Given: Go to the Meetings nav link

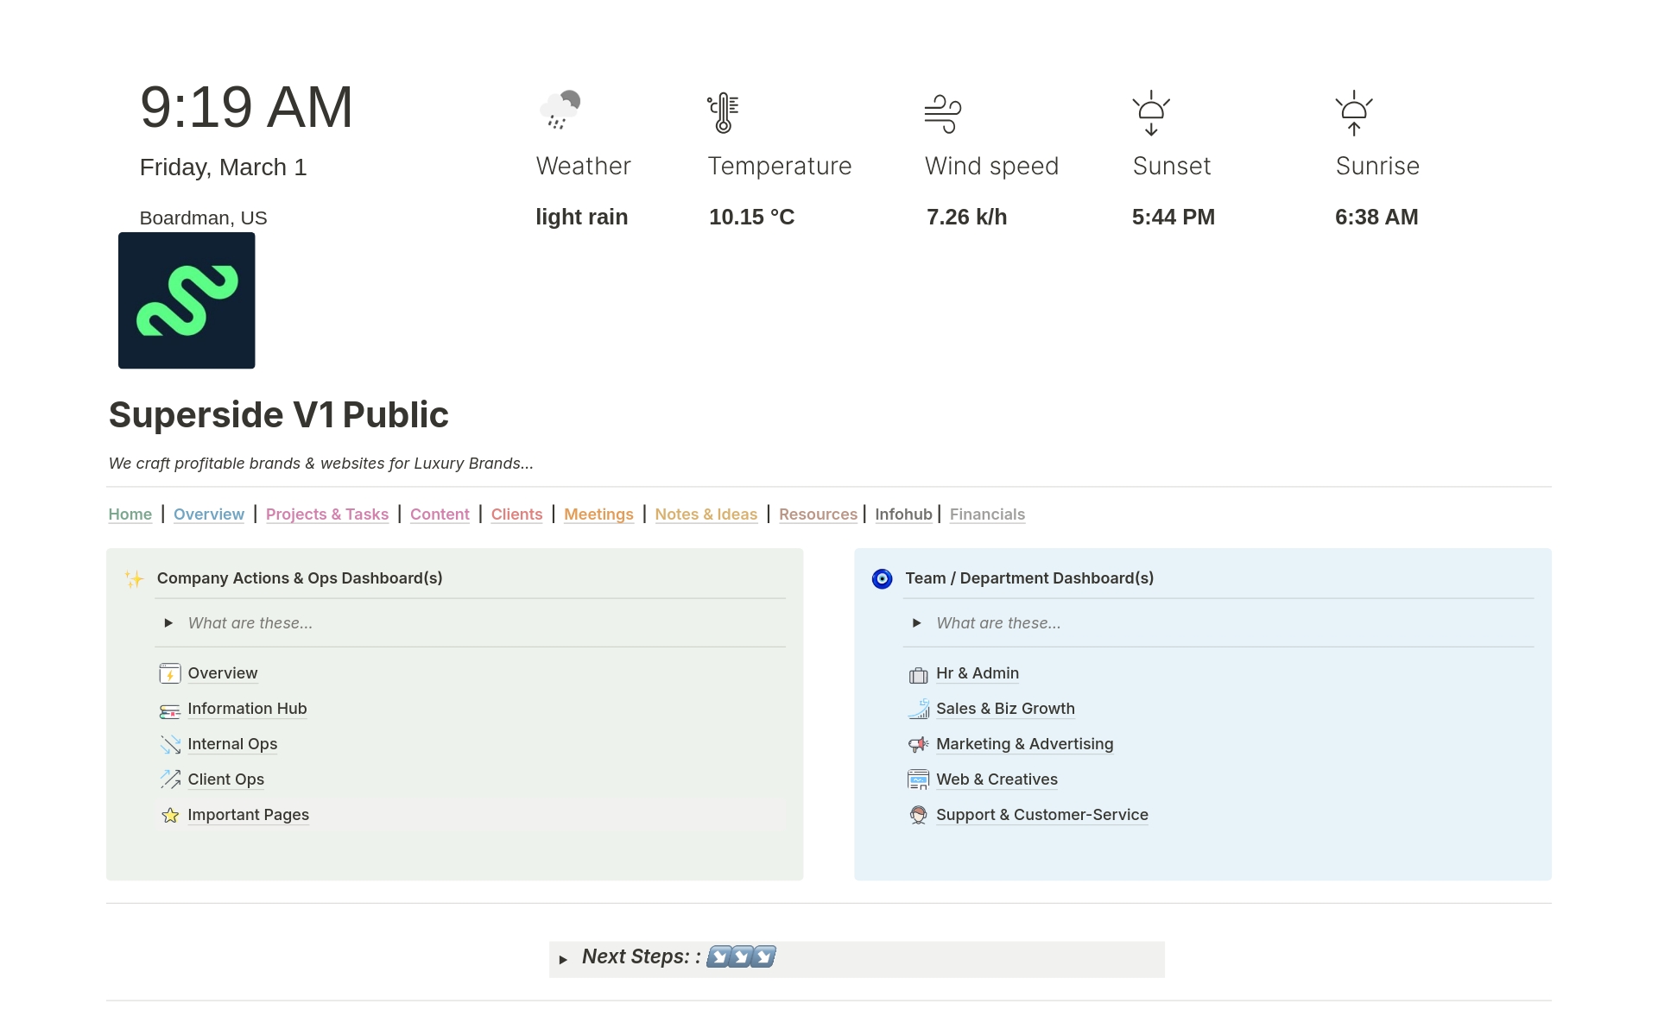Looking at the screenshot, I should (598, 514).
